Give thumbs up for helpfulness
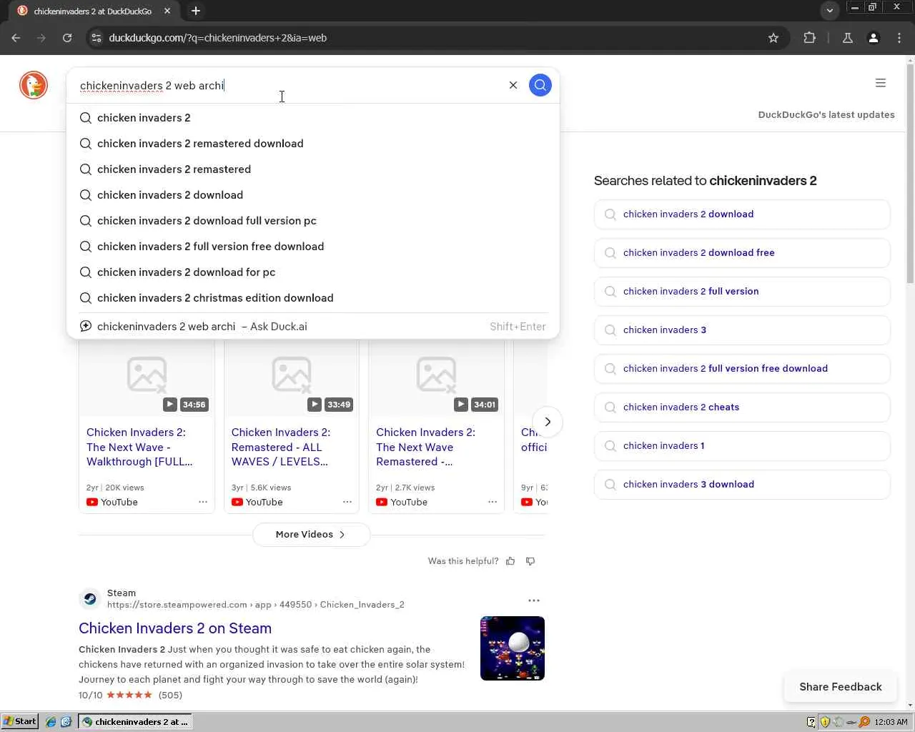915x732 pixels. (x=510, y=561)
